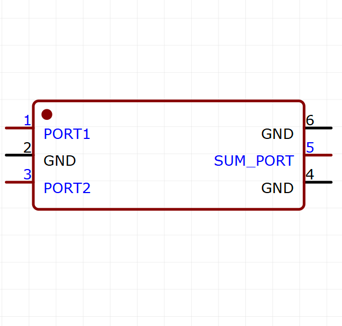Select the pin 3 wire stub
The height and width of the screenshot is (326, 342).
click(19, 182)
